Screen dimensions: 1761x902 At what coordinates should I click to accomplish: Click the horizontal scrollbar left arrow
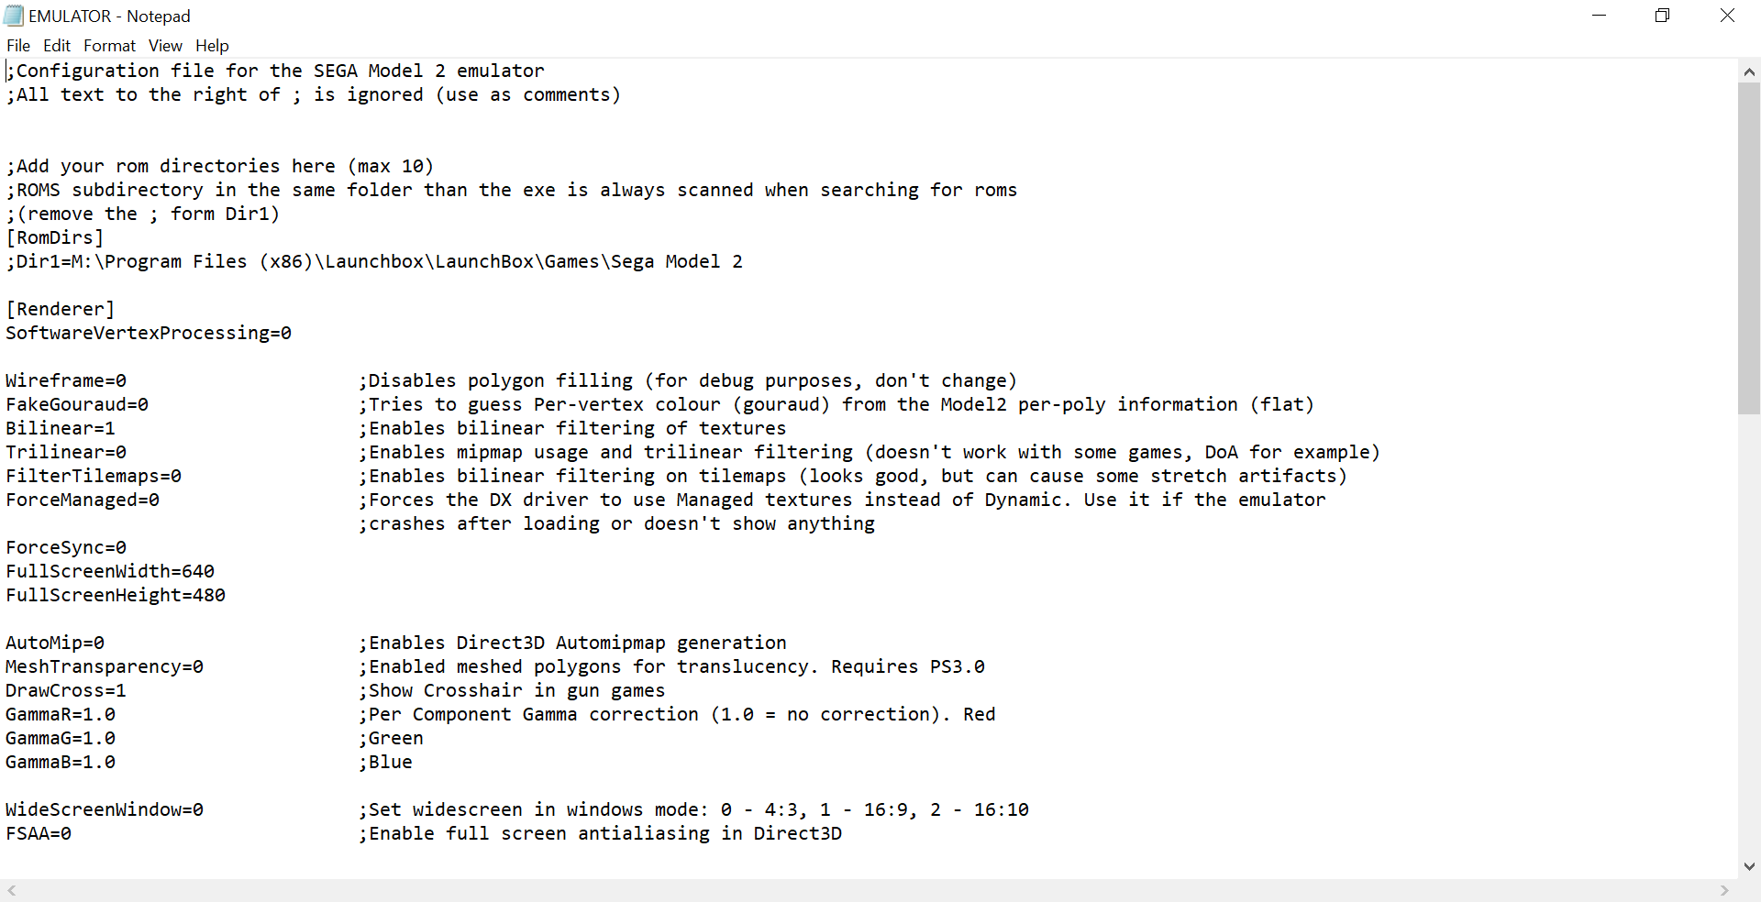tap(11, 890)
